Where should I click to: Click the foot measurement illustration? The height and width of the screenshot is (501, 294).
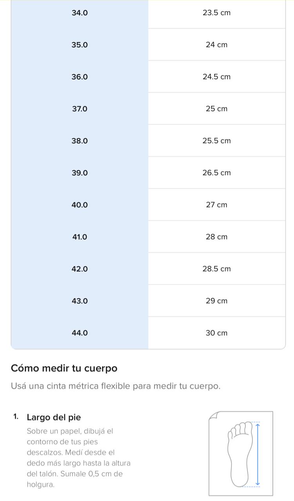click(241, 453)
